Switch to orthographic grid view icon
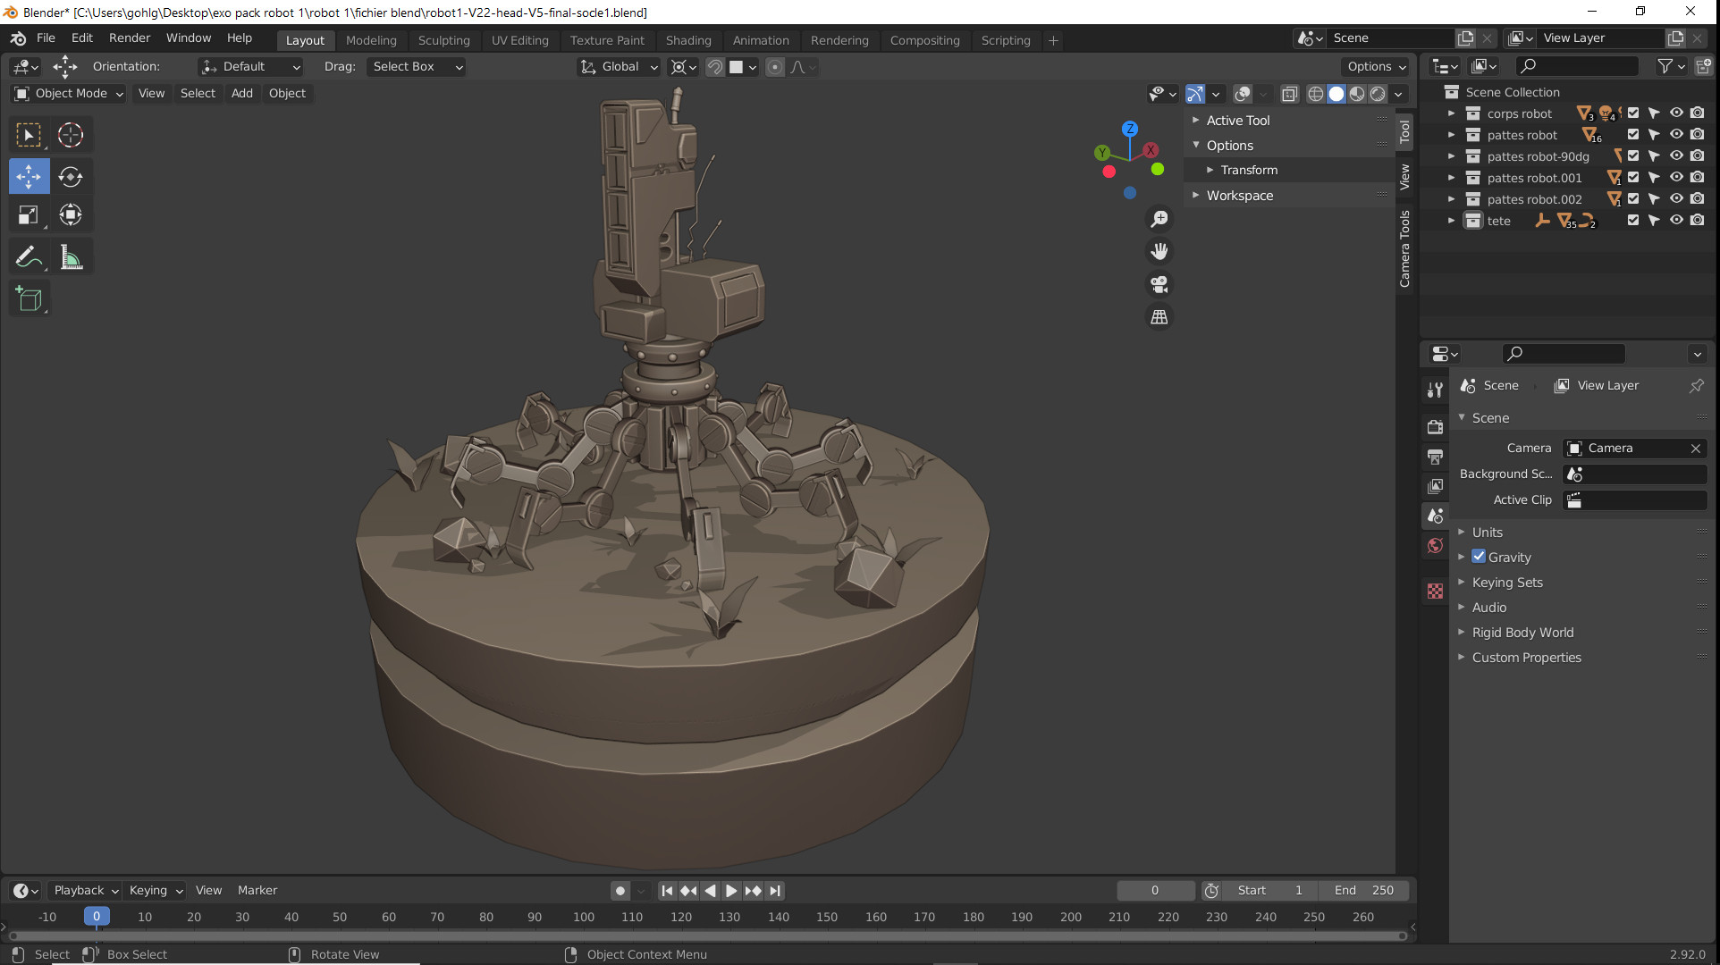The height and width of the screenshot is (965, 1720). point(1159,317)
